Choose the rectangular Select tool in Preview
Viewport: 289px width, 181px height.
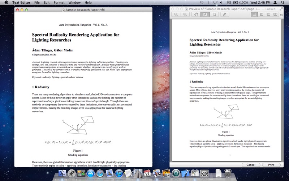click(214, 14)
